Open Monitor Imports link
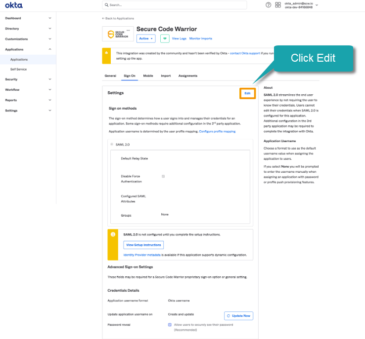 click(201, 38)
